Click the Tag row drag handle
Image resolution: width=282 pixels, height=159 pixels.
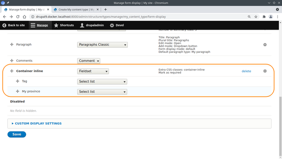(x=18, y=81)
